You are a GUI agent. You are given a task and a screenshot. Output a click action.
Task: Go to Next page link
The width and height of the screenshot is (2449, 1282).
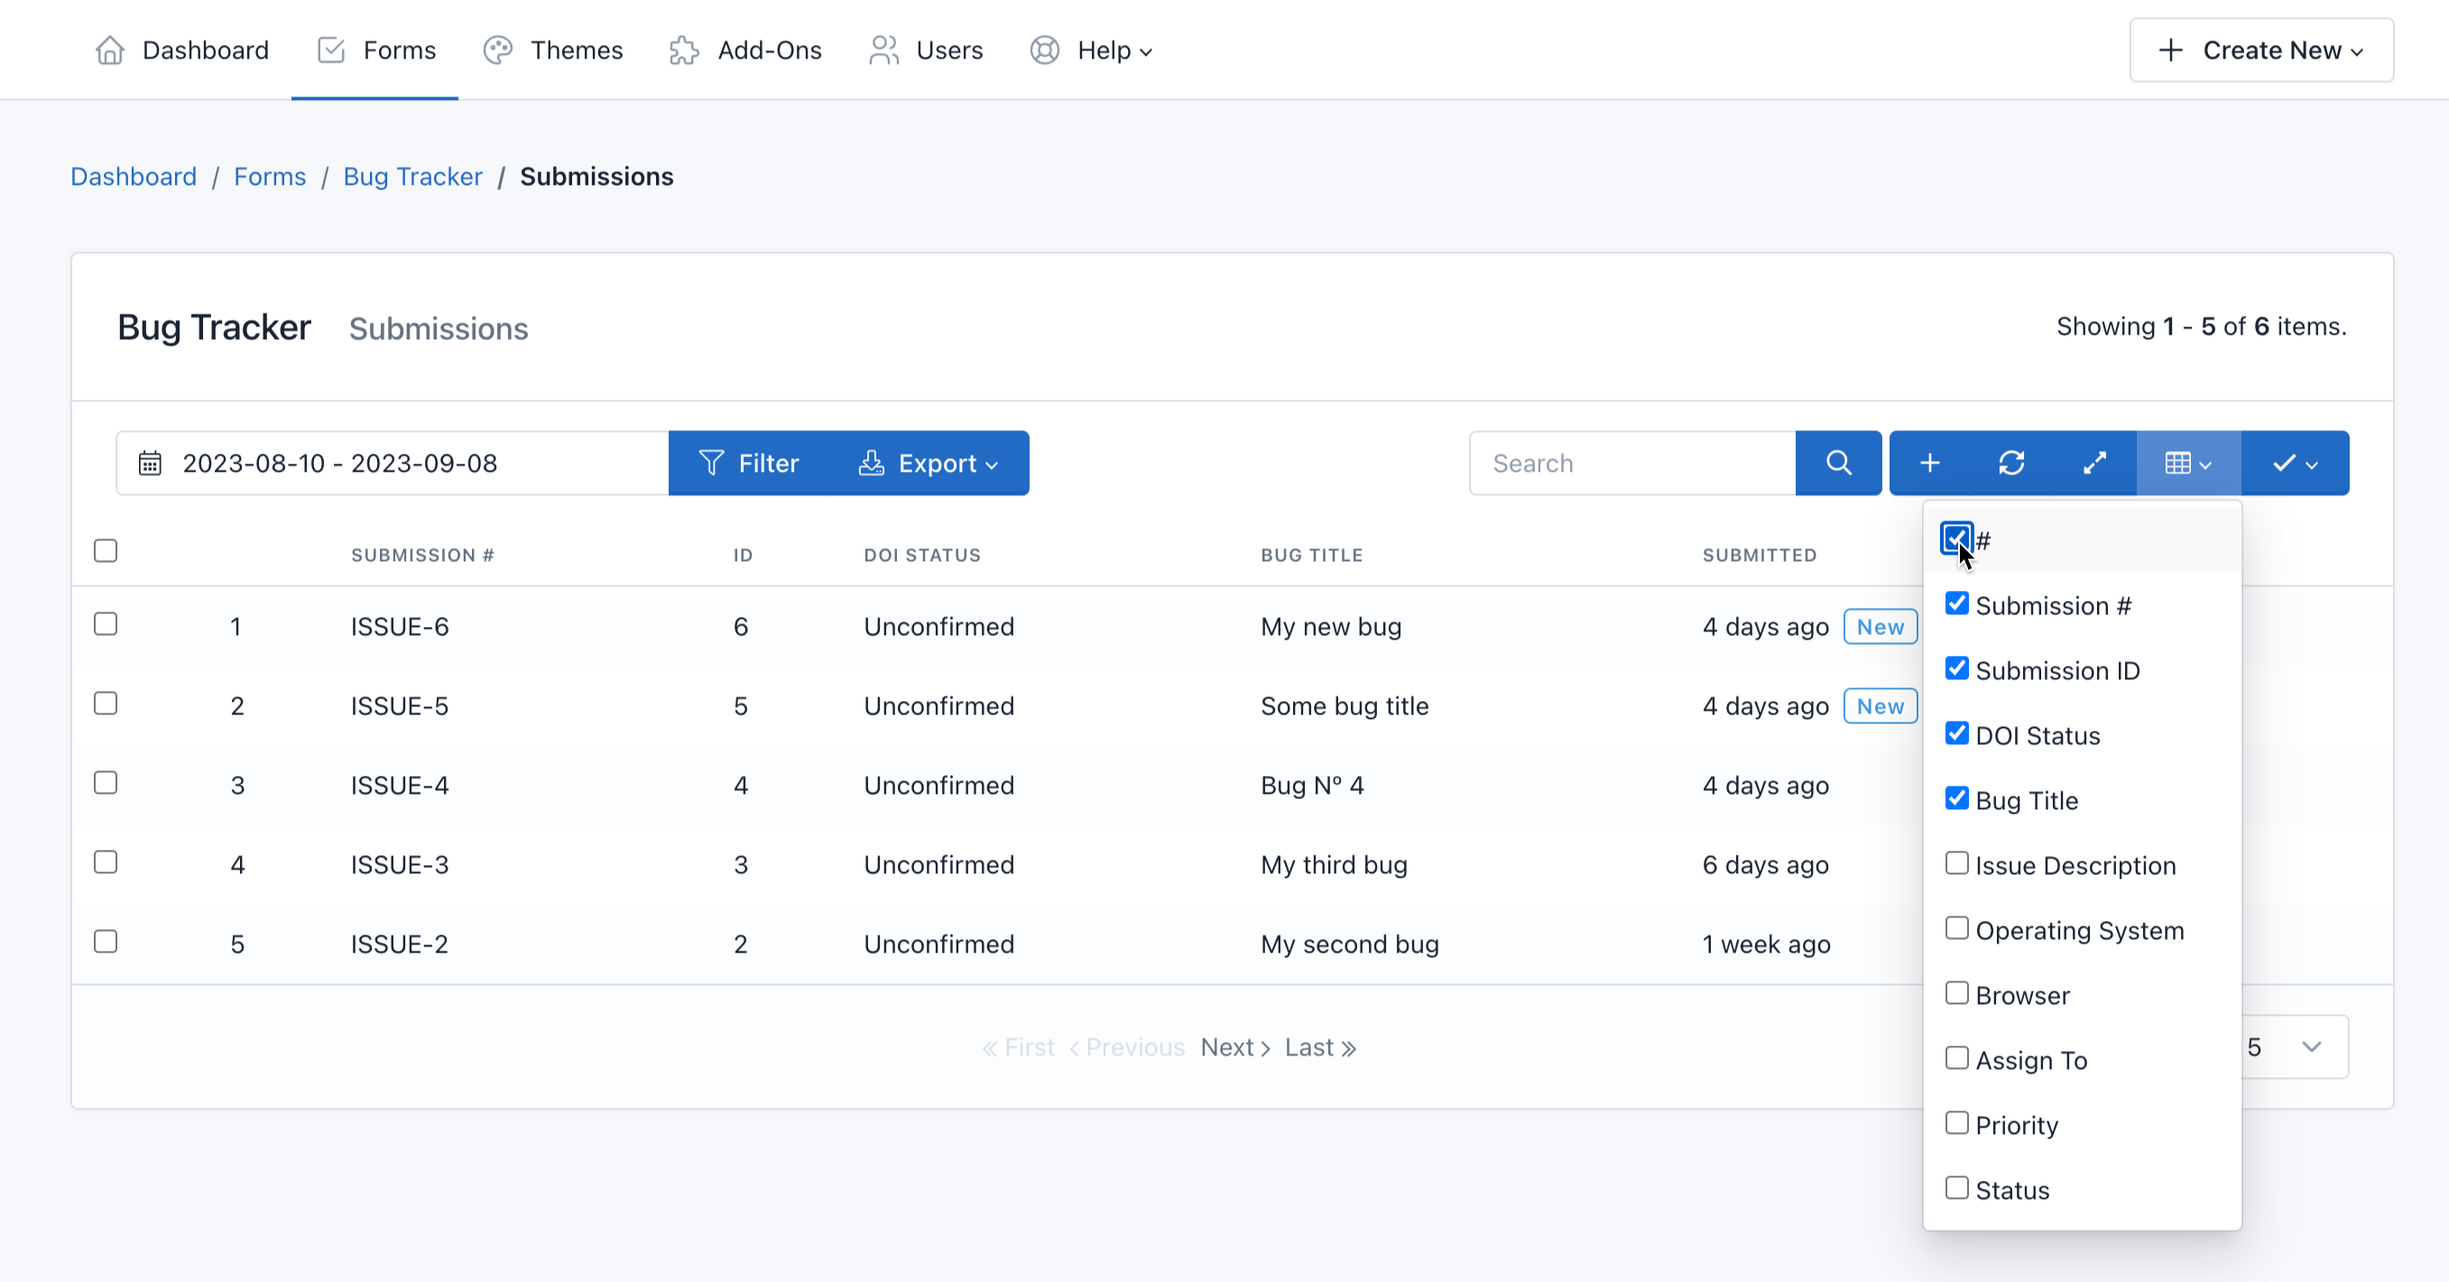coord(1235,1047)
